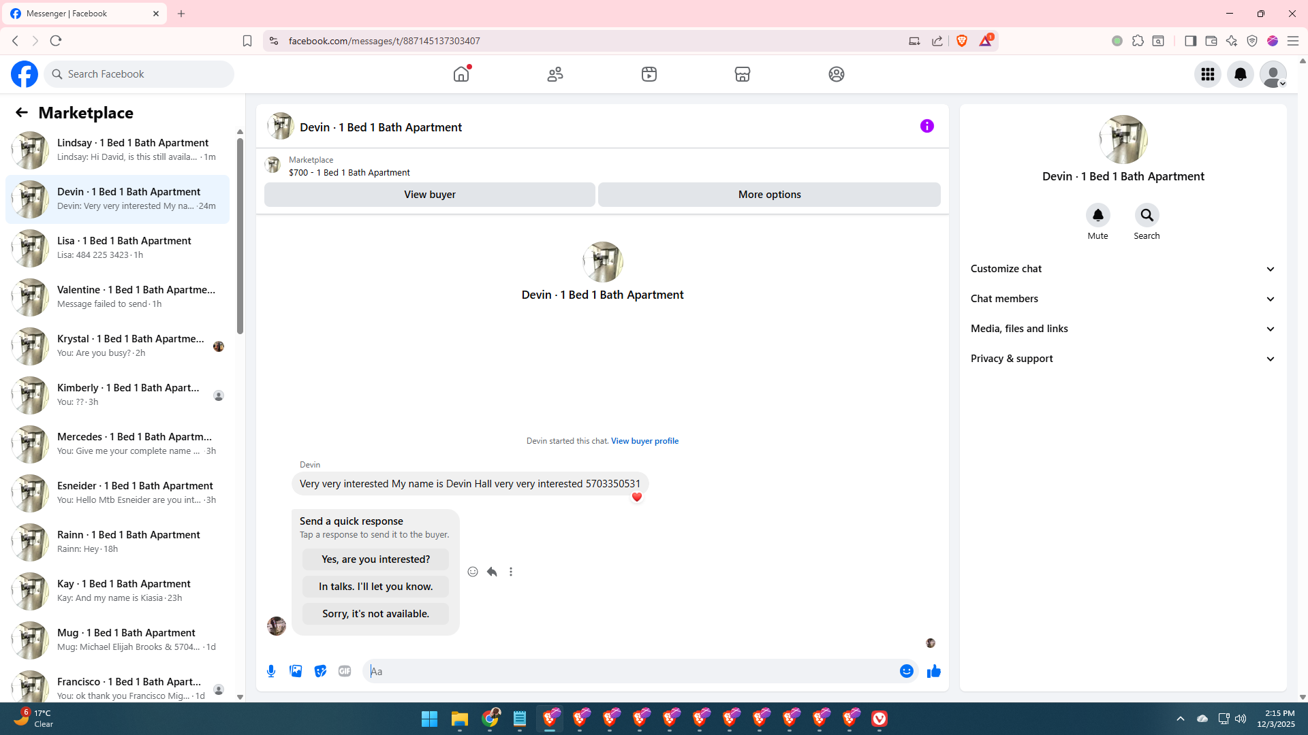Open emoji picker in message field

(x=906, y=671)
